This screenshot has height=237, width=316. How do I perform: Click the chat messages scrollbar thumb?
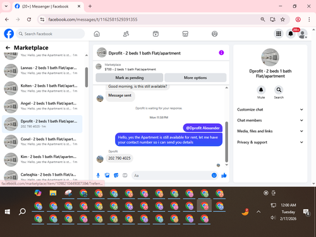pos(227,142)
